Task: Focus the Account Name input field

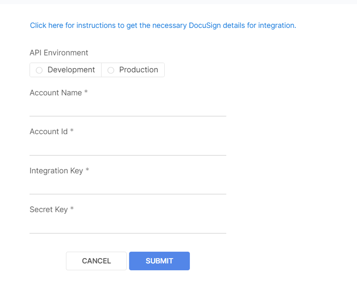Action: [x=128, y=108]
